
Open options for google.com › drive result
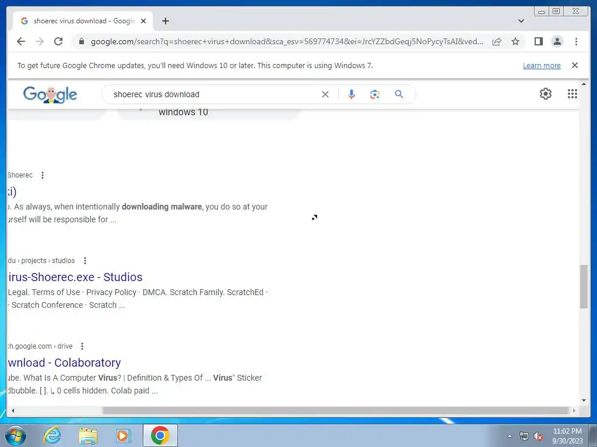[82, 346]
